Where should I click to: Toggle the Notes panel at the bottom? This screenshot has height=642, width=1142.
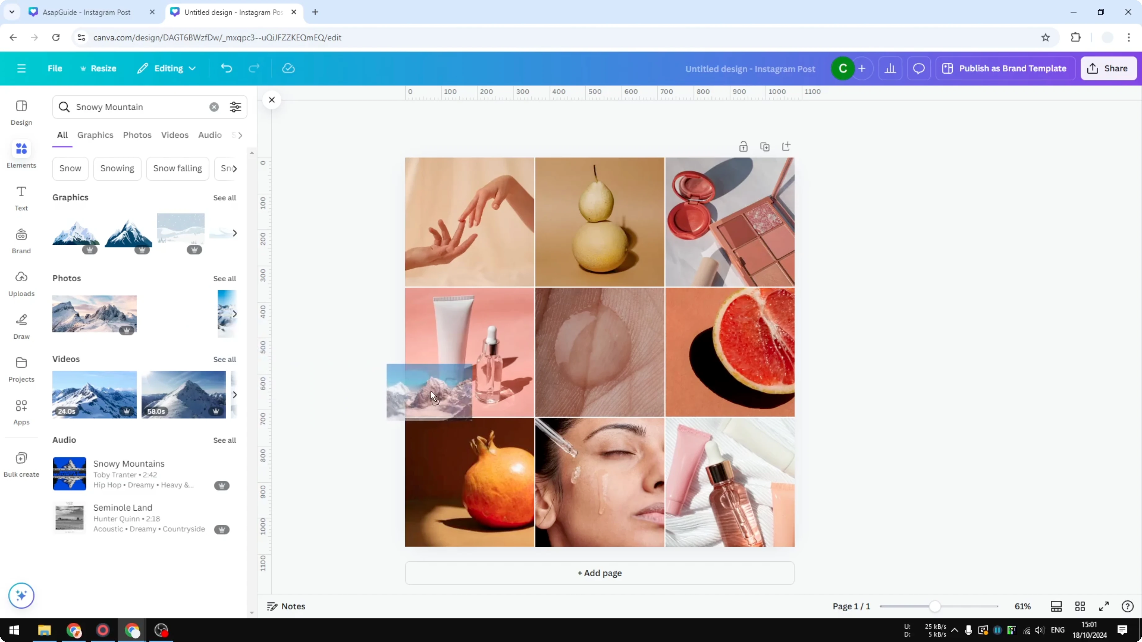286,606
